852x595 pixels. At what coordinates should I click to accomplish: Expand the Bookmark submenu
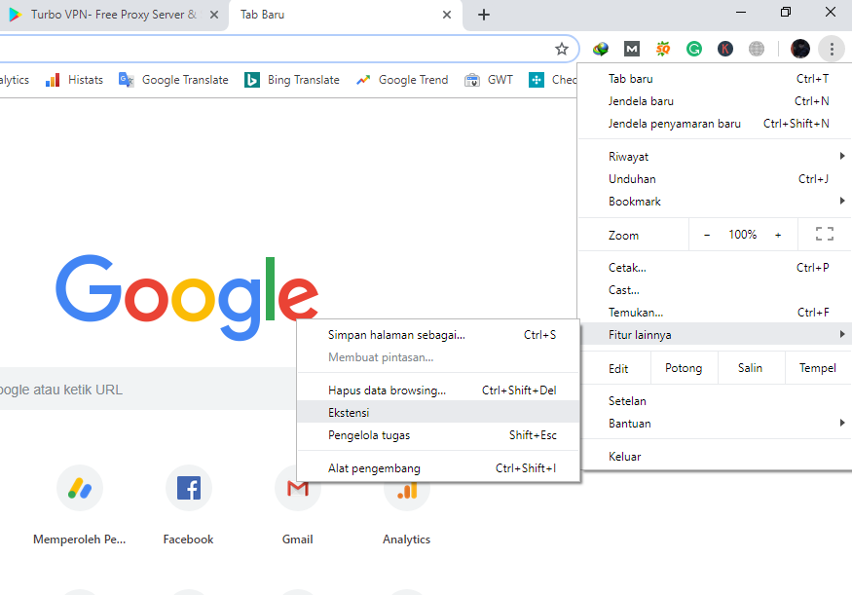[715, 202]
